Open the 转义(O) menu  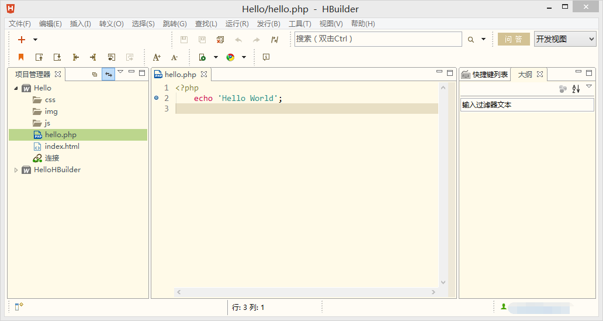pos(112,24)
